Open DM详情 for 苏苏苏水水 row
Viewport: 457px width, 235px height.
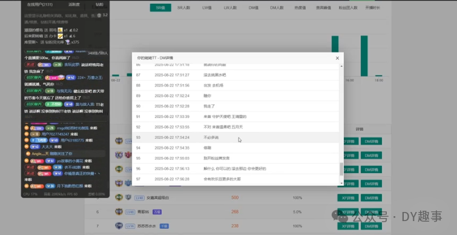pyautogui.click(x=371, y=226)
